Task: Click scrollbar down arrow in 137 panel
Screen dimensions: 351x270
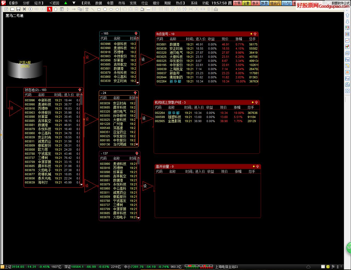Action: (x=138, y=218)
